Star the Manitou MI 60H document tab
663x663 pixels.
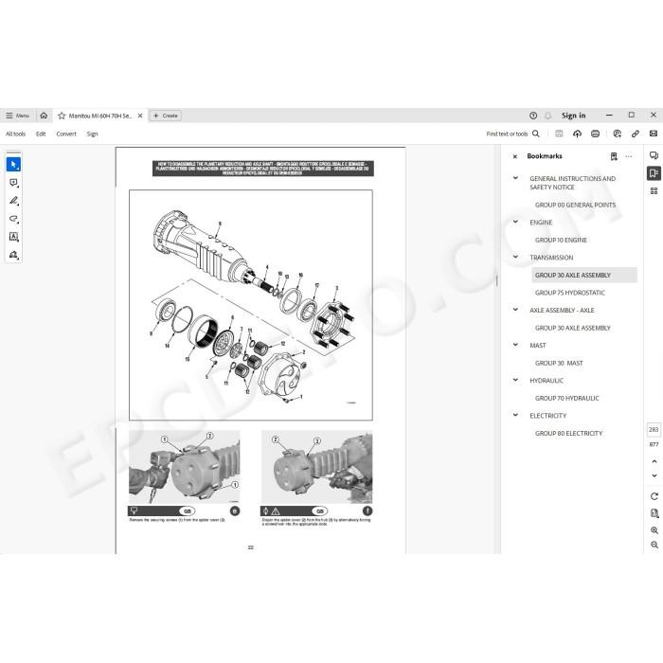pos(62,116)
